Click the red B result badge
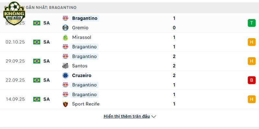The image size is (259, 129). click(x=252, y=80)
